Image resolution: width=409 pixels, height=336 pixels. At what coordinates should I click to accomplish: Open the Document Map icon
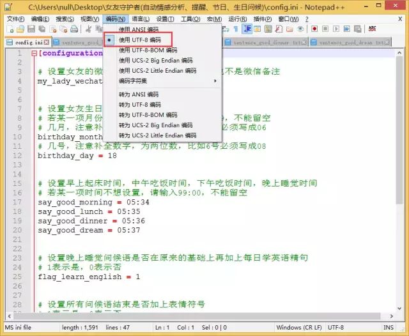(268, 29)
